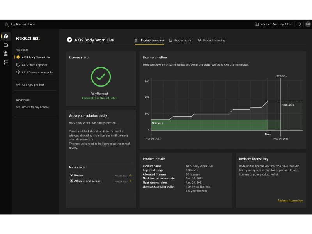
Task: Click the link icon beside Where to buy license
Action: pyautogui.click(x=18, y=107)
